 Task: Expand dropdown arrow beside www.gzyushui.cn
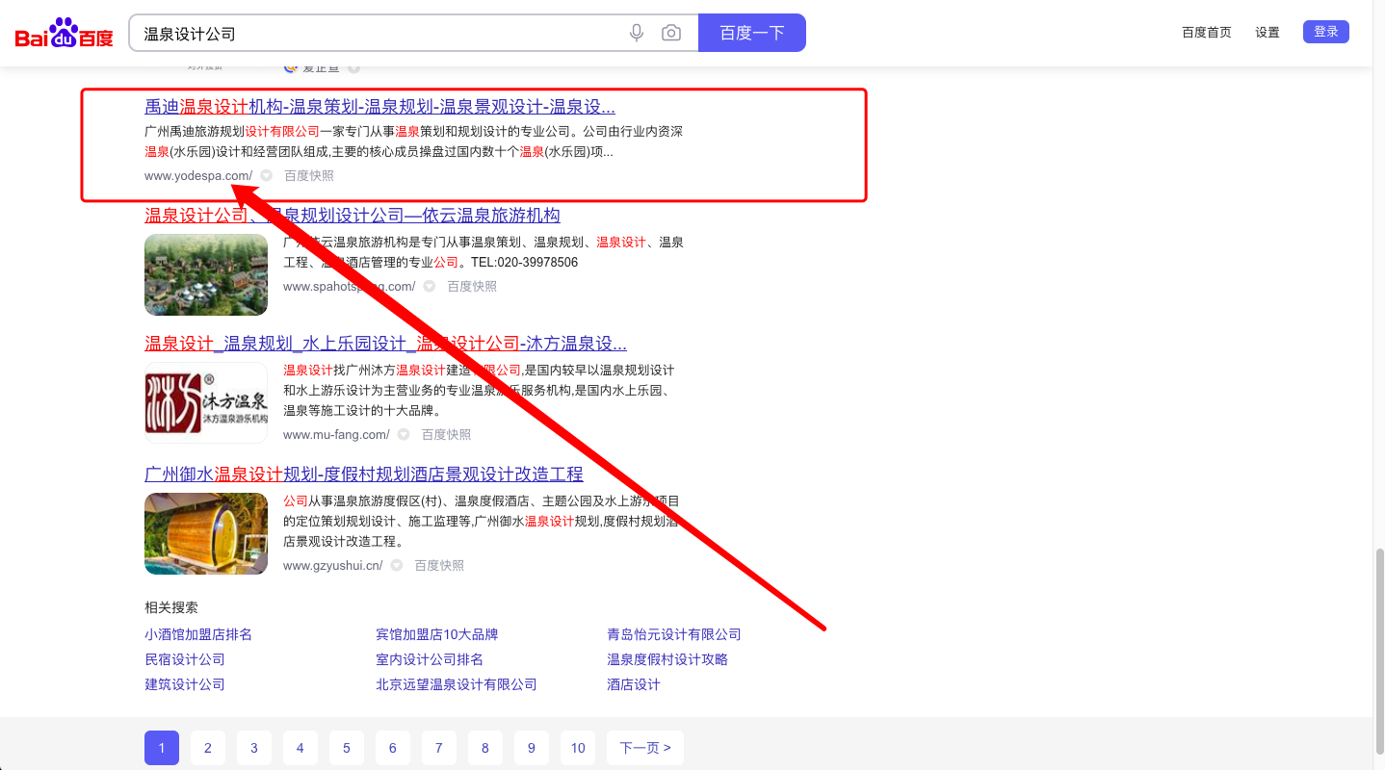tap(396, 566)
